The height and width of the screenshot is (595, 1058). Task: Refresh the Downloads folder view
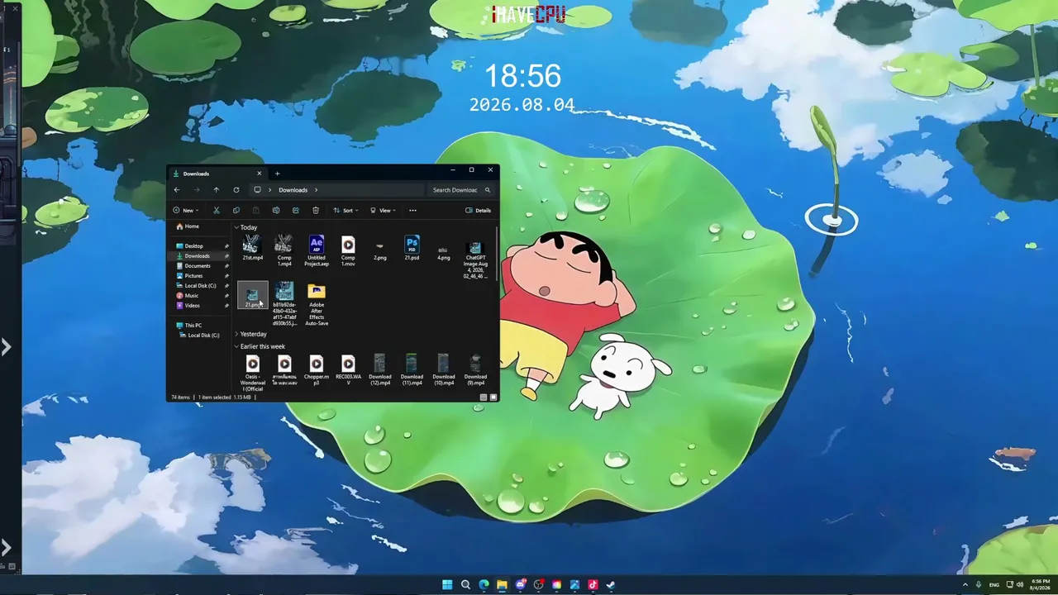pyautogui.click(x=236, y=190)
